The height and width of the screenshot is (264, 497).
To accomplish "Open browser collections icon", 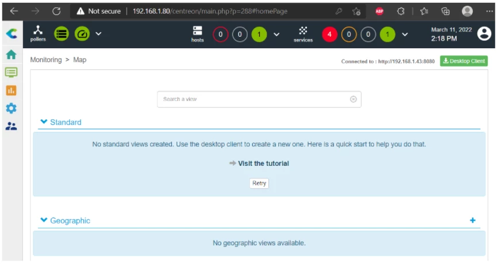I will (x=445, y=11).
